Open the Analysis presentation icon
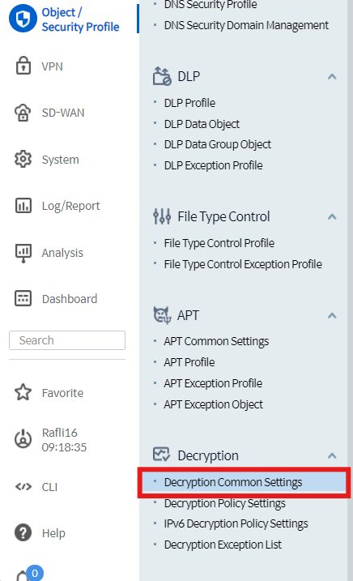 [x=23, y=253]
